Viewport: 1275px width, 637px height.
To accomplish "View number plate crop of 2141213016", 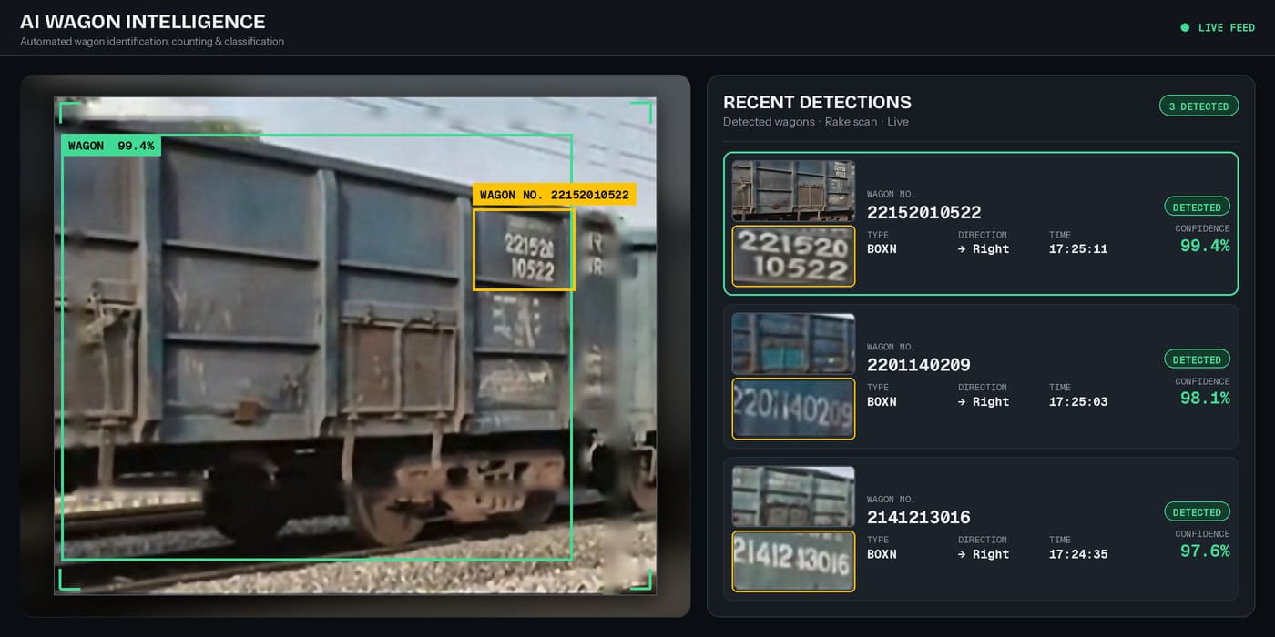I will point(793,561).
